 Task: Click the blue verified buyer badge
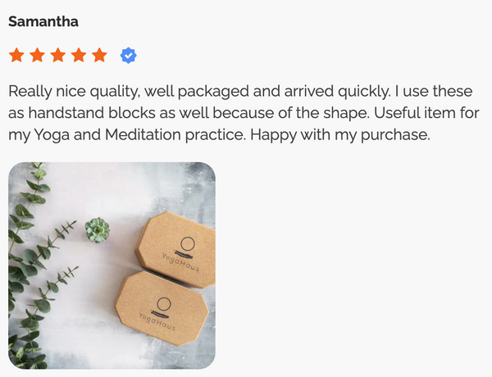tap(129, 56)
